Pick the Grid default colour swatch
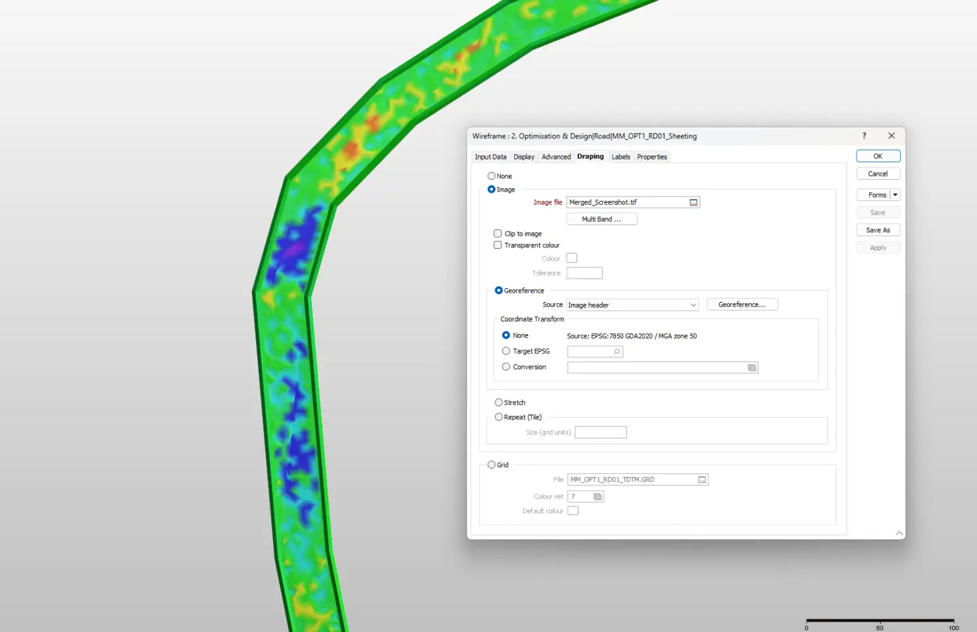This screenshot has width=977, height=632. pos(573,511)
